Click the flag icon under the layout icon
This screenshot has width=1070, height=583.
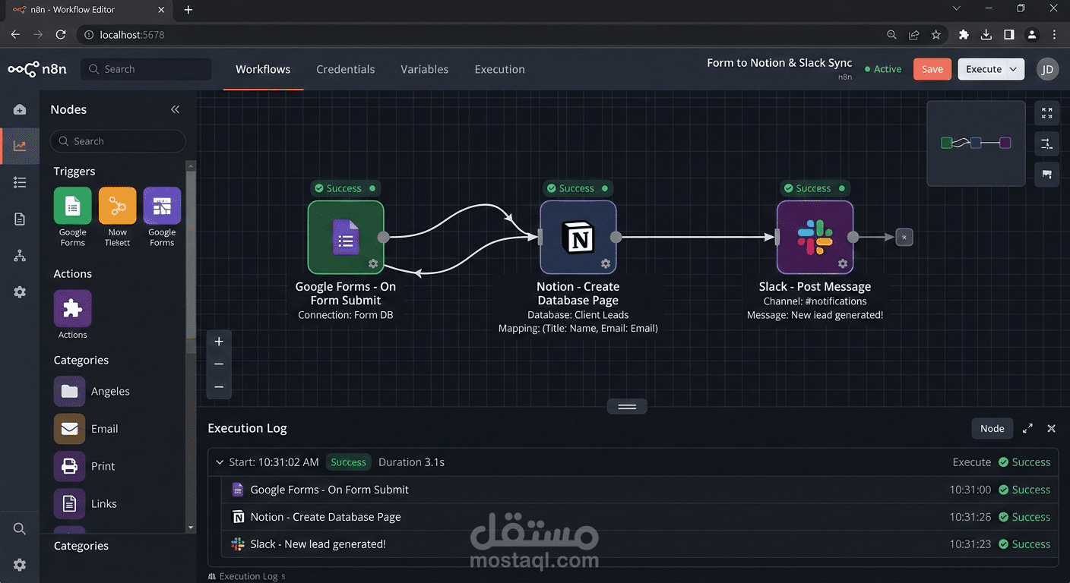1047,174
